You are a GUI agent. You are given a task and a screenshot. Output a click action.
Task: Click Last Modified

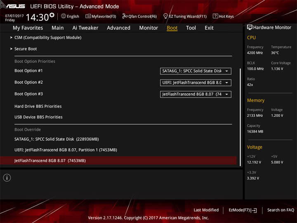pyautogui.click(x=206, y=210)
